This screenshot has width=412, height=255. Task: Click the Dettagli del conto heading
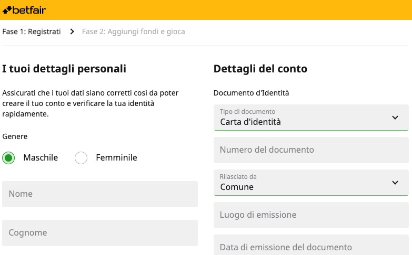pyautogui.click(x=260, y=69)
